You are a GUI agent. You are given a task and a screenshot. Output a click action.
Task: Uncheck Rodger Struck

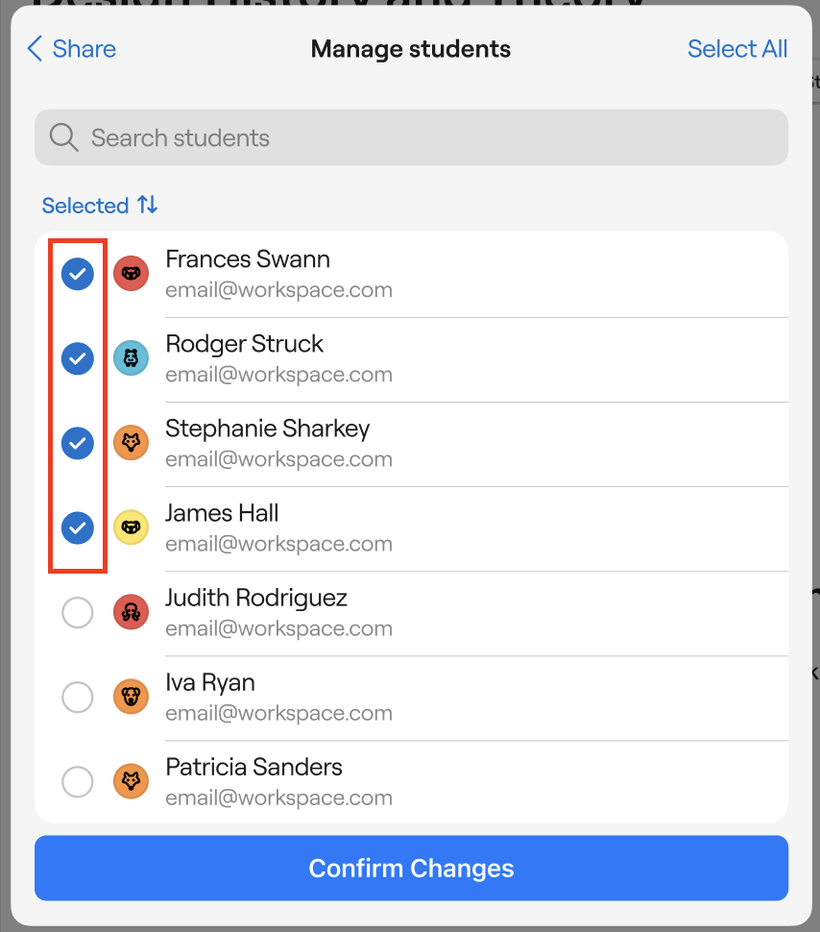tap(78, 359)
